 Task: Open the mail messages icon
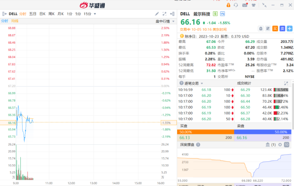pos(245,5)
